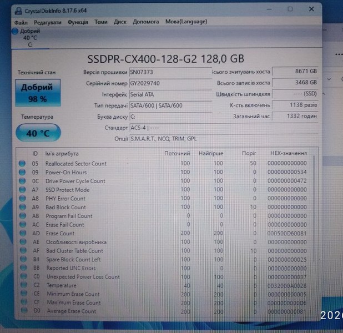The height and width of the screenshot is (333, 343).
Task: Open the Теми menu
Action: (x=101, y=22)
